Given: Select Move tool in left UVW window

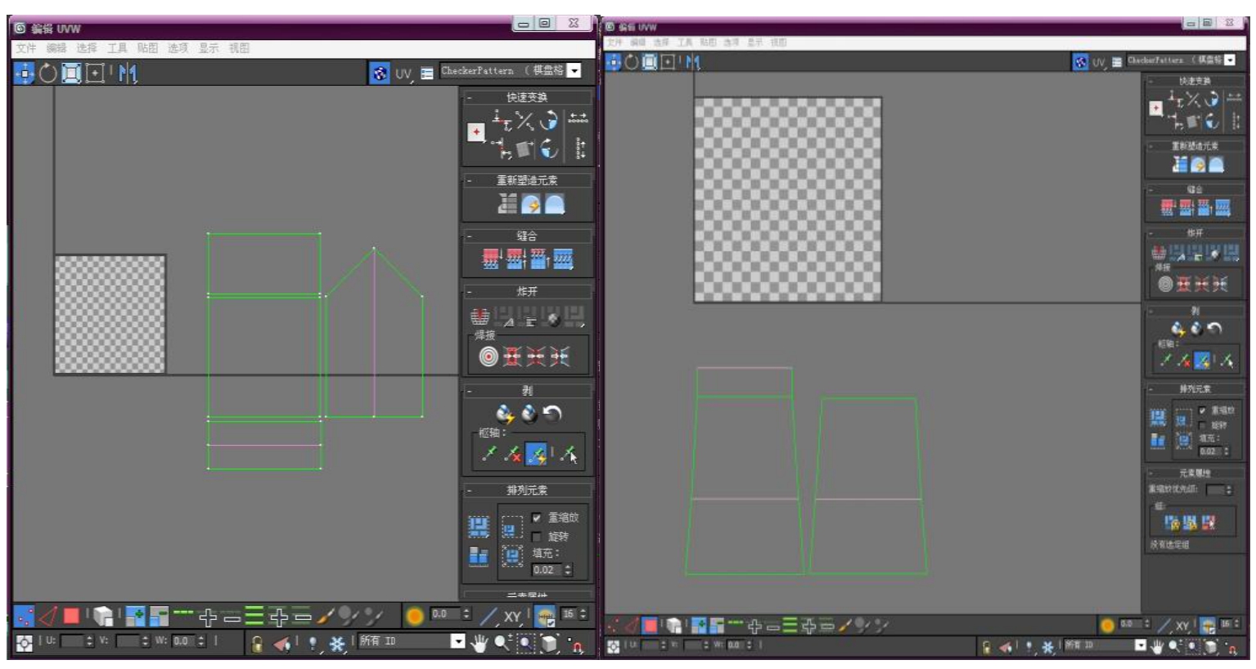Looking at the screenshot, I should pos(25,74).
